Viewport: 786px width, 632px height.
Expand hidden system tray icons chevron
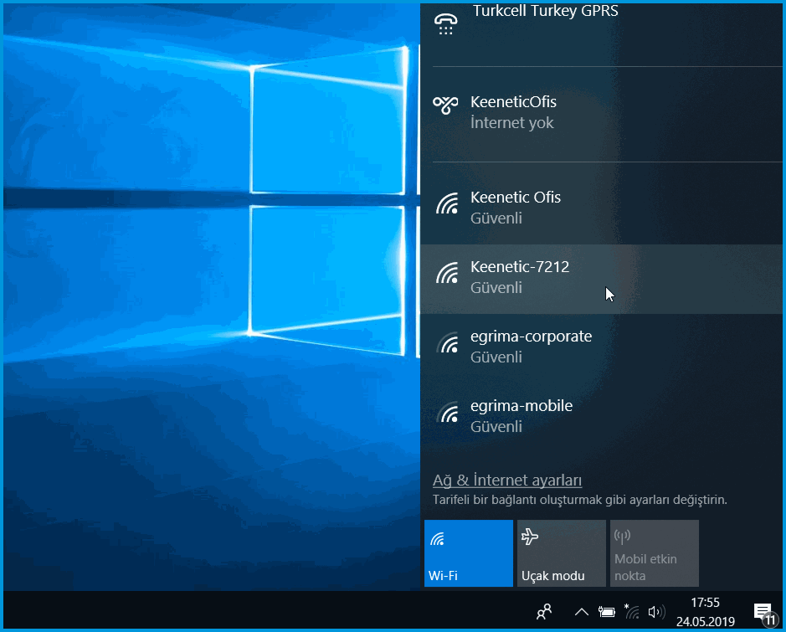point(581,612)
